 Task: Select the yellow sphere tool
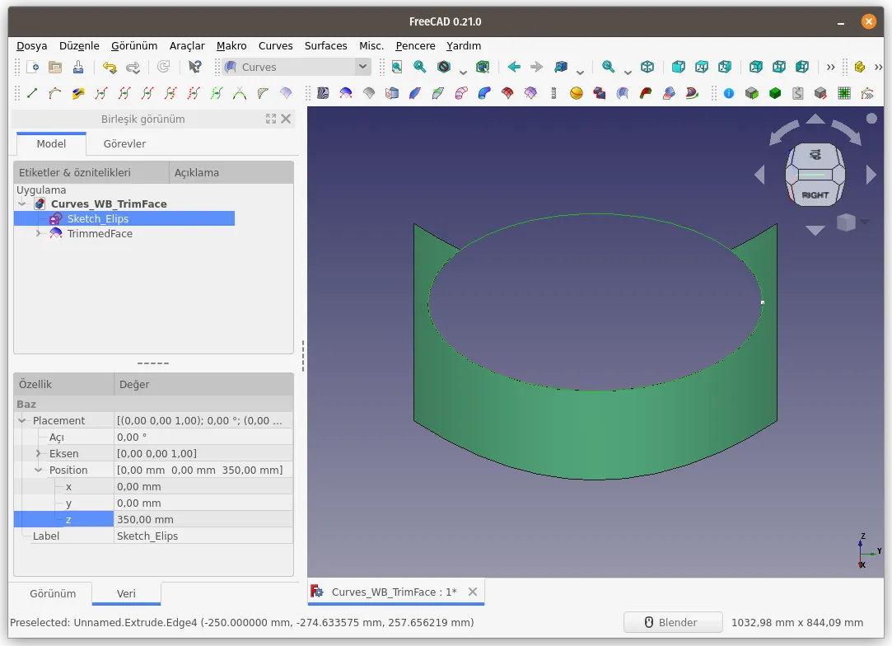577,93
